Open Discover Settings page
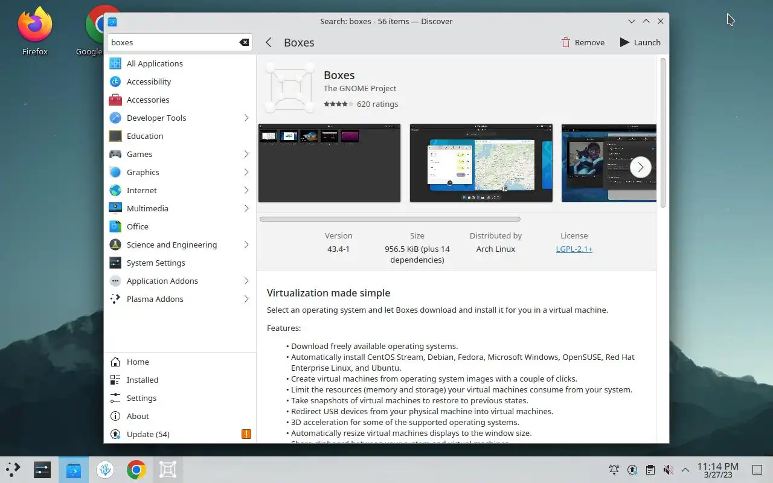This screenshot has height=483, width=773. pos(180,398)
